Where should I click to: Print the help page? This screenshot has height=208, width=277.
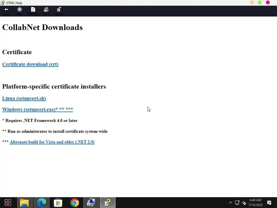(x=46, y=11)
